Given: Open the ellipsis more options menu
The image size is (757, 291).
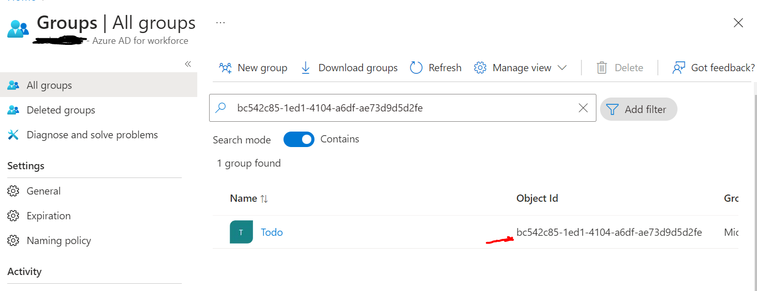Looking at the screenshot, I should click(220, 23).
